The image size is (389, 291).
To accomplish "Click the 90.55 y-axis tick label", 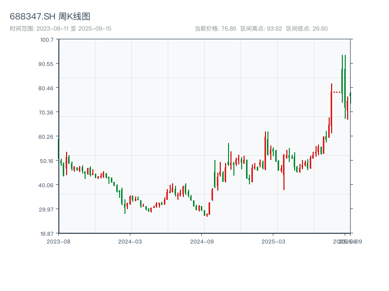I will click(x=47, y=64).
